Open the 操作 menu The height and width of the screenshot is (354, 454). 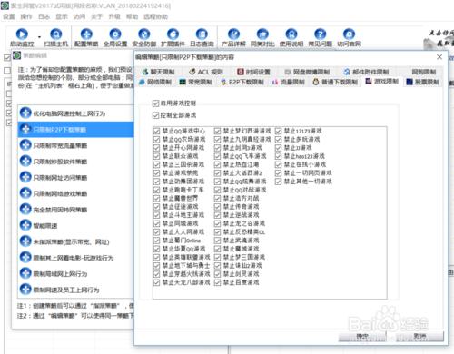click(x=26, y=16)
